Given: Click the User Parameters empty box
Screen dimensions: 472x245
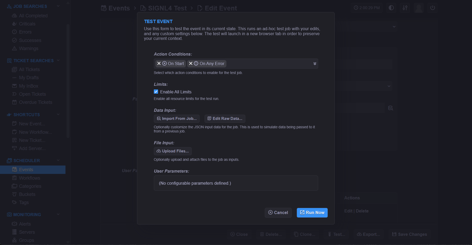Looking at the screenshot, I should pyautogui.click(x=236, y=183).
